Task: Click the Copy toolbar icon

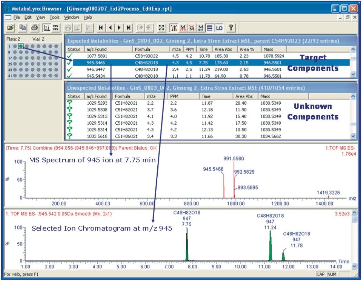Action: [23, 28]
